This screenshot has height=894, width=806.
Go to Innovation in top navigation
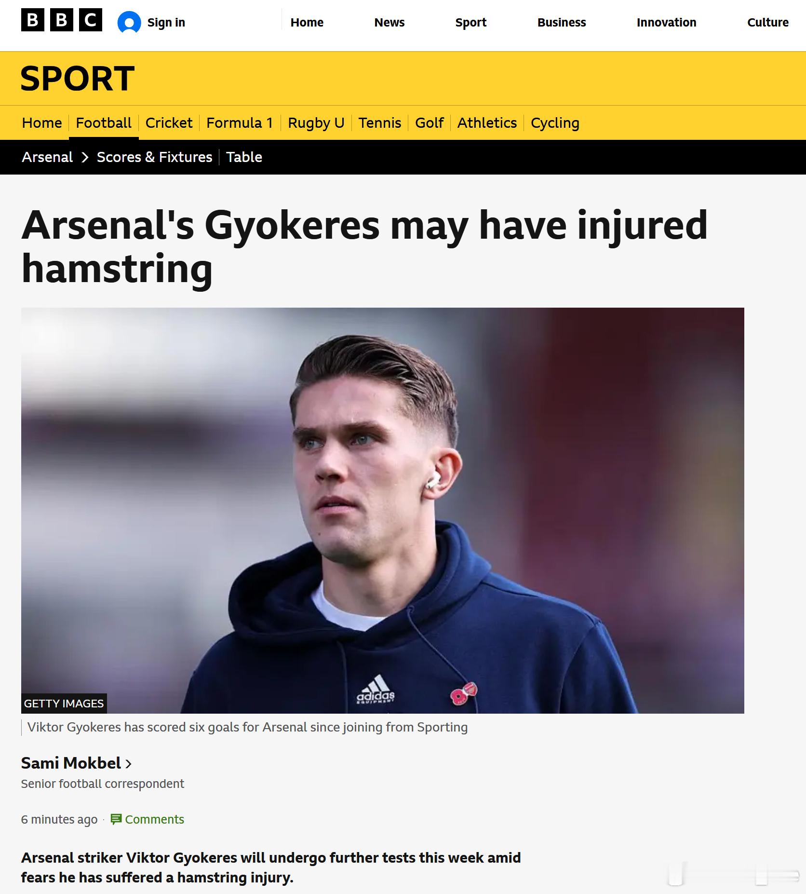coord(666,23)
